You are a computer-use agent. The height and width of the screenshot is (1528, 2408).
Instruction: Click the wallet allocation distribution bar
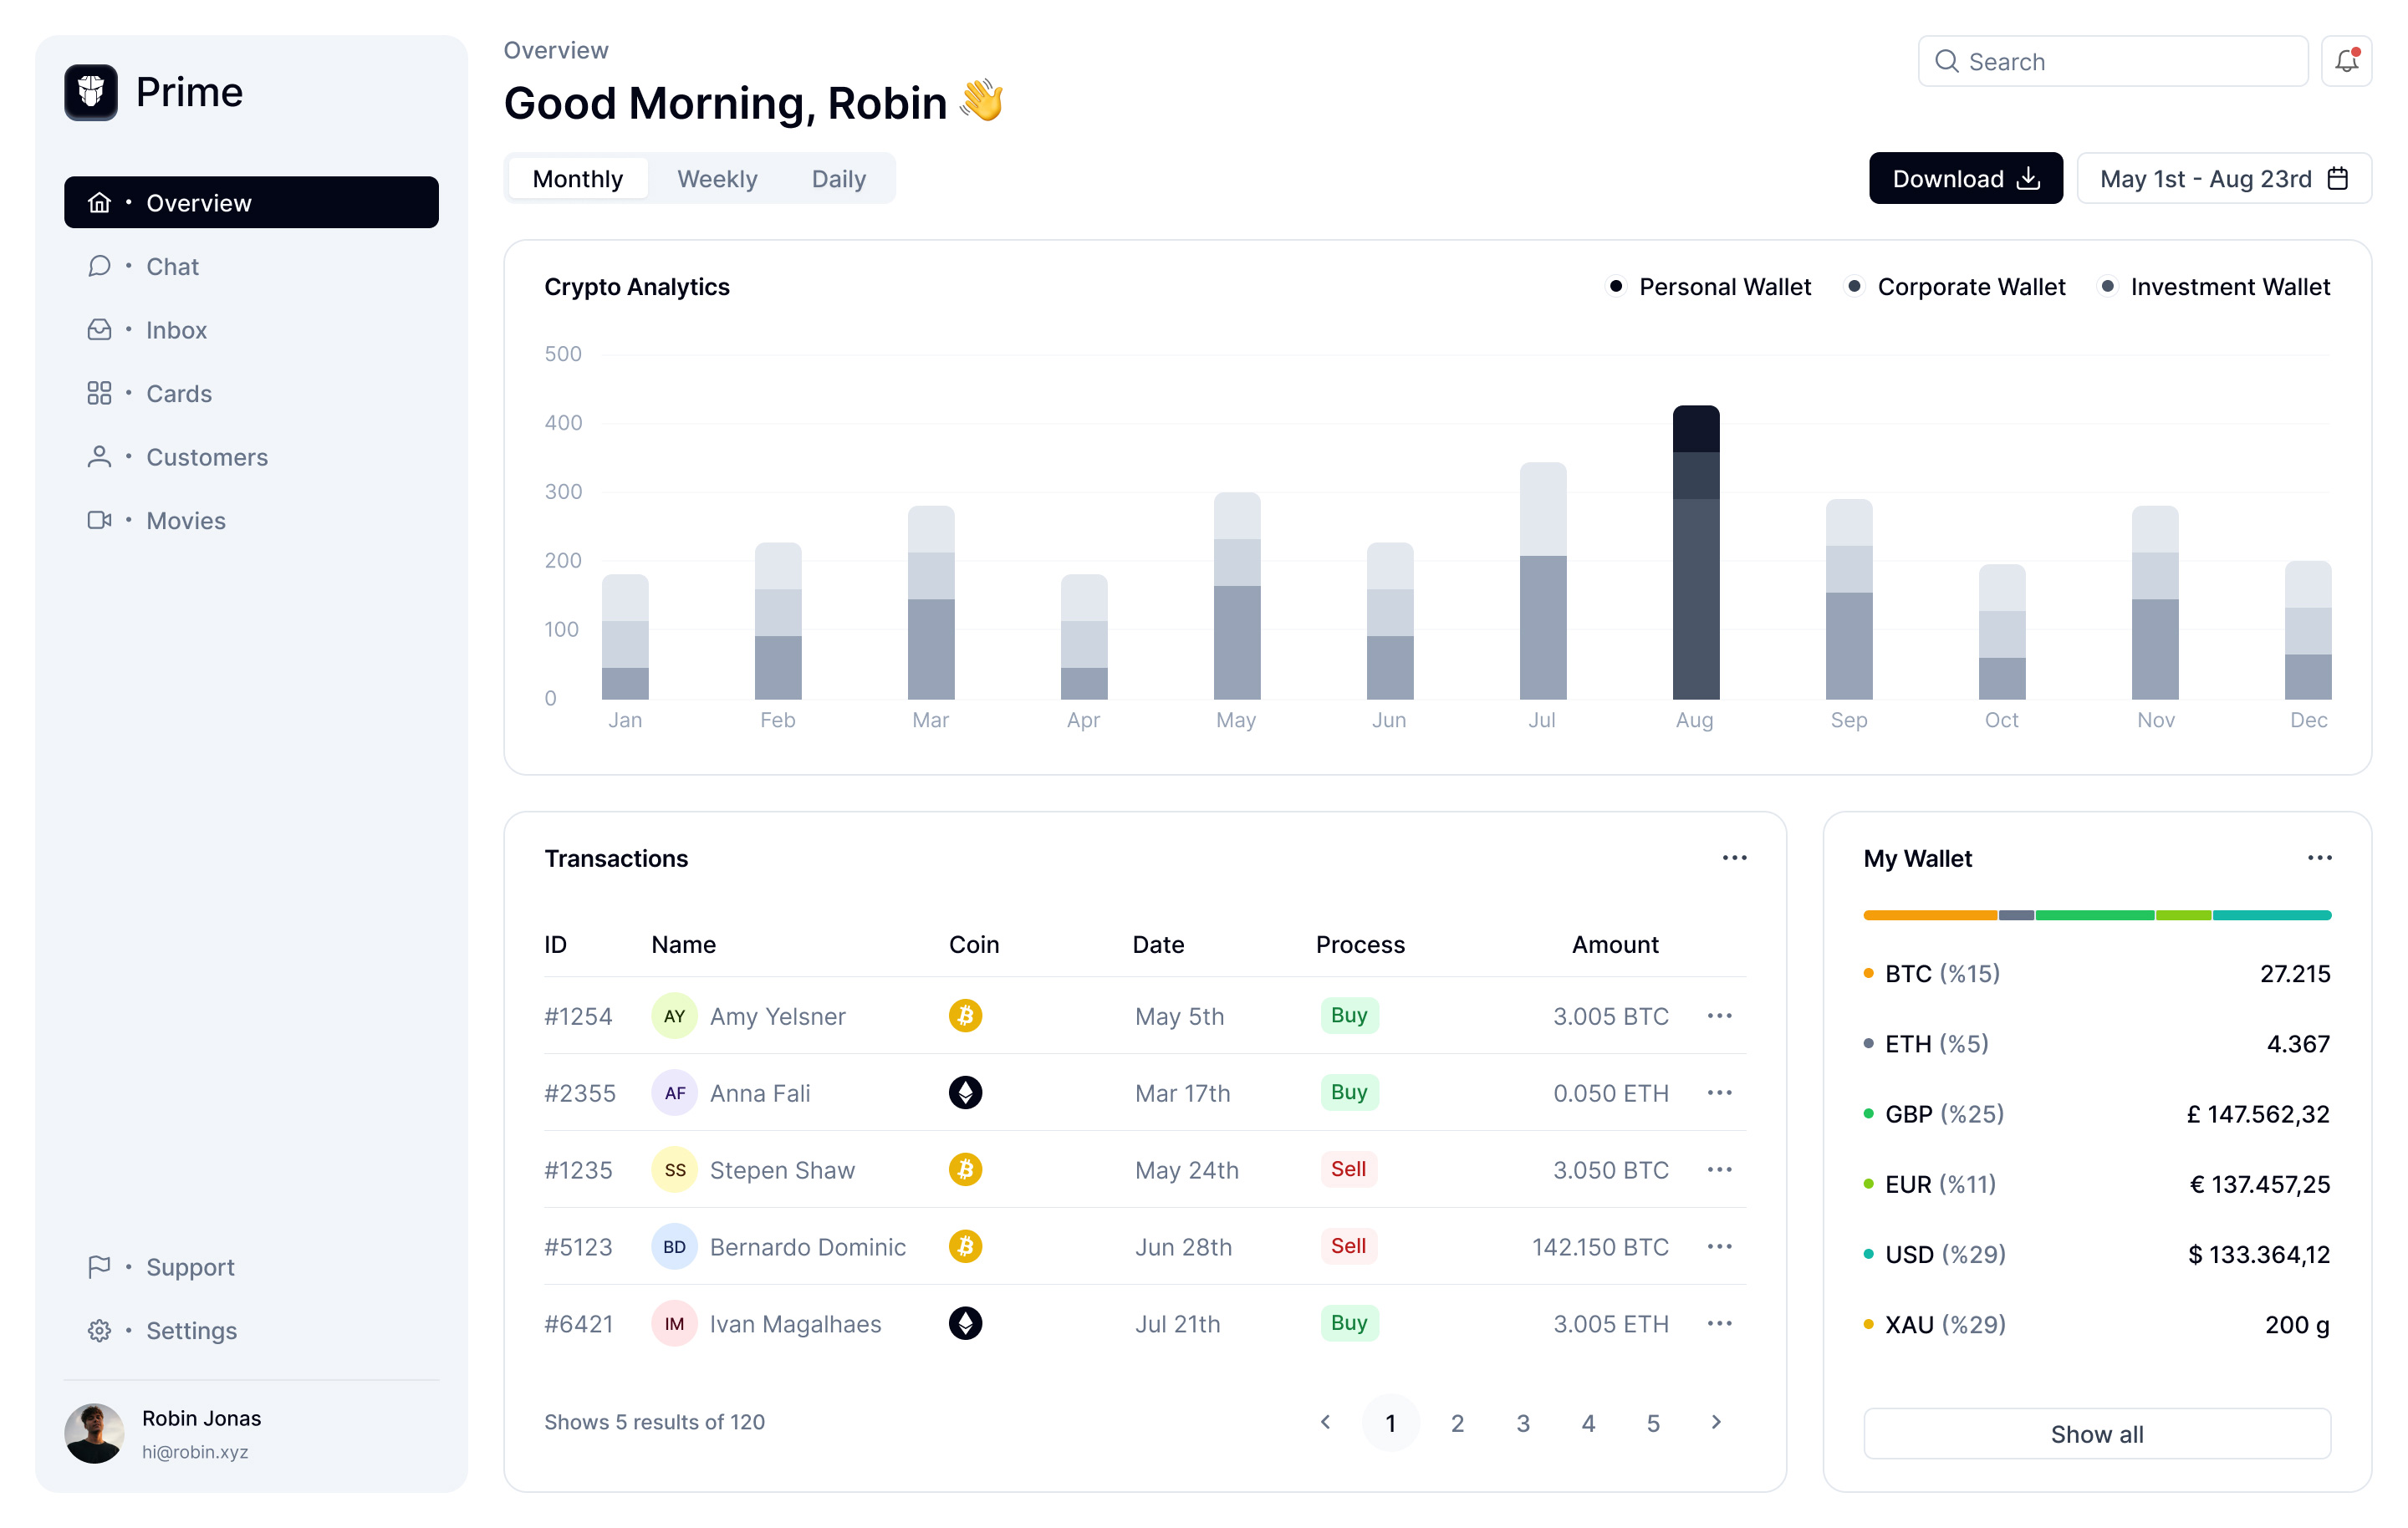tap(2097, 914)
